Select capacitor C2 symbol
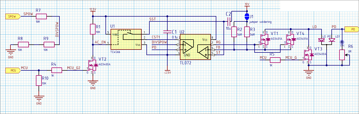 click(x=229, y=20)
